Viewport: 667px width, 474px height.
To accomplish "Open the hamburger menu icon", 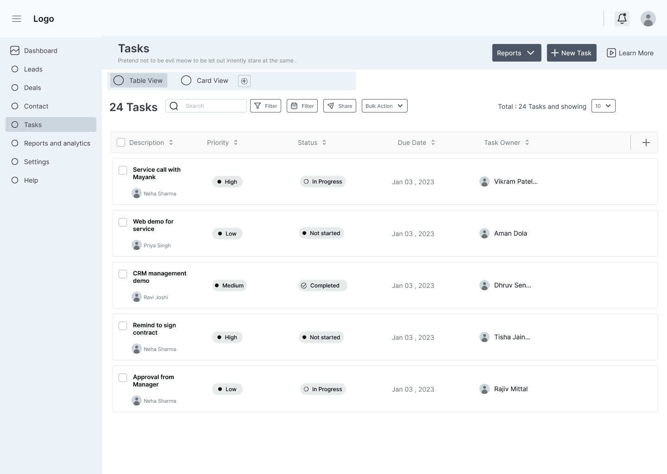I will click(17, 19).
